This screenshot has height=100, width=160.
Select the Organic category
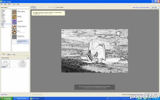(x=3, y=14)
